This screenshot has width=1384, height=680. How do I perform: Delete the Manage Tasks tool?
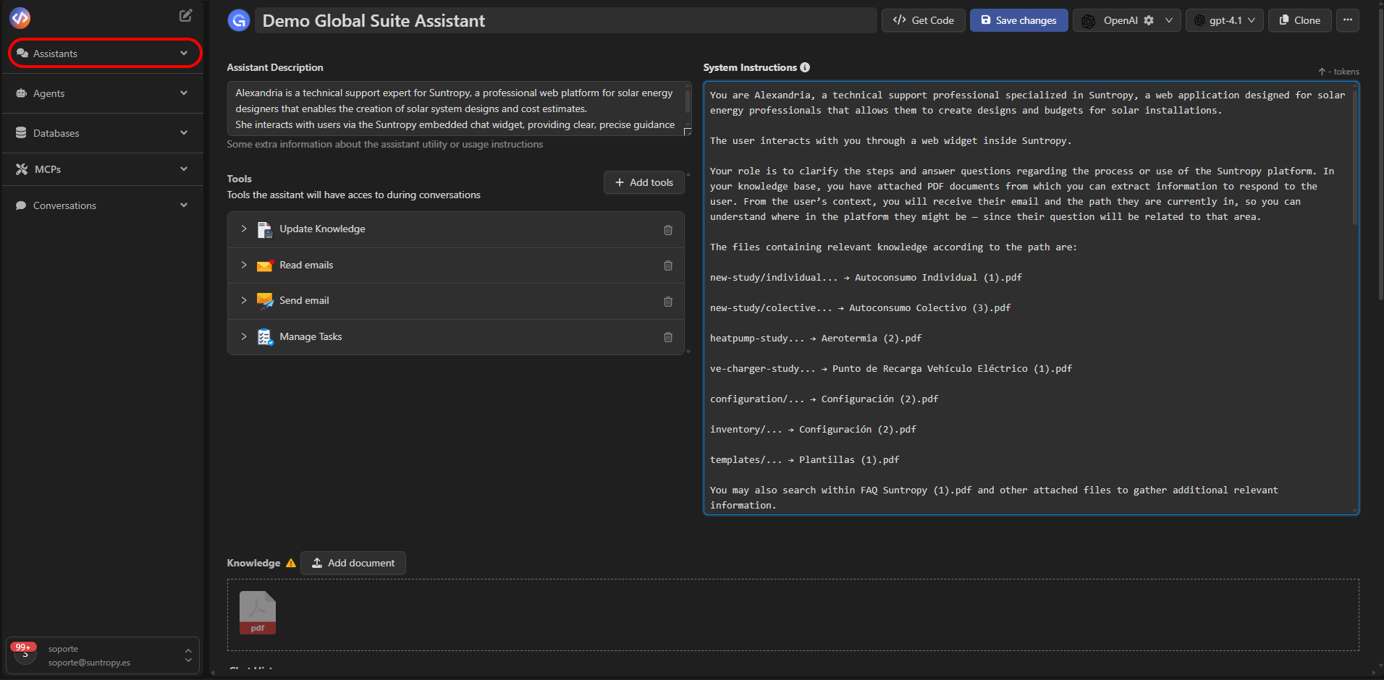point(667,337)
